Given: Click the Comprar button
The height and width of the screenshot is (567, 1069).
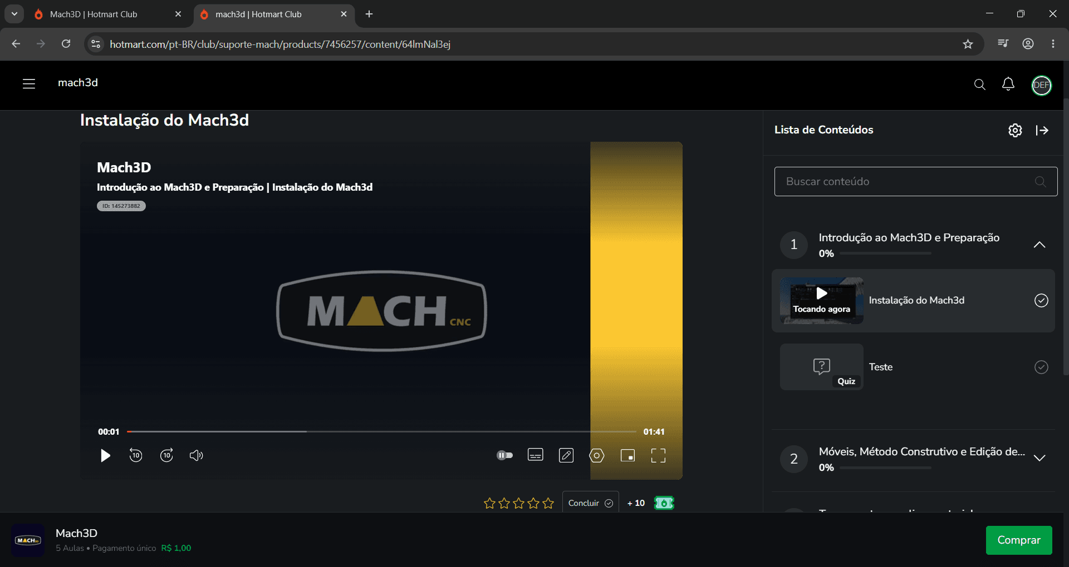Looking at the screenshot, I should coord(1019,540).
